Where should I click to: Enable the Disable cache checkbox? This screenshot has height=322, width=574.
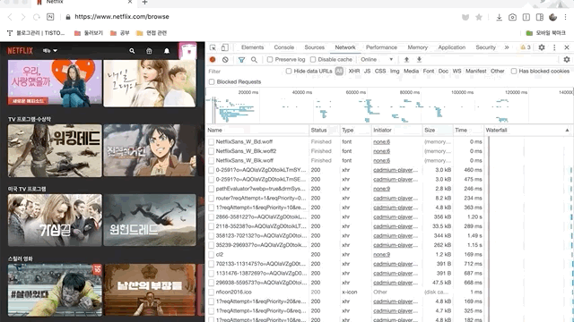(313, 60)
